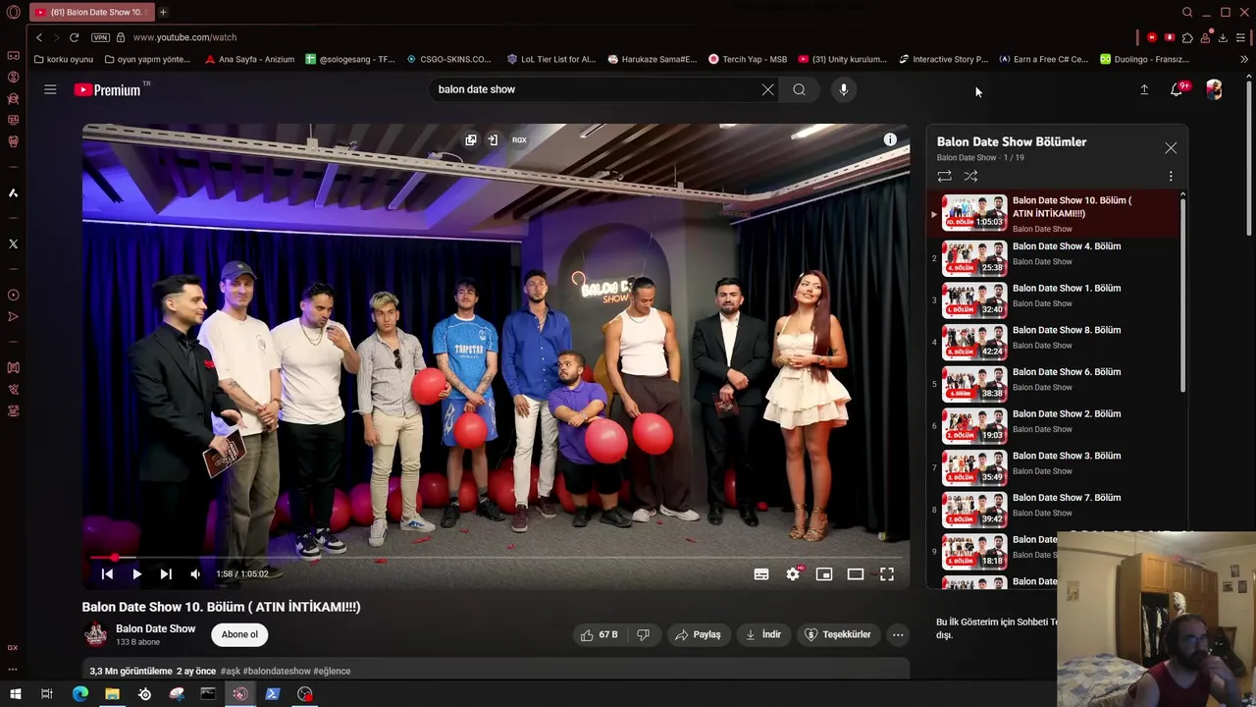Open Opera easy setup menu icon

click(x=1241, y=37)
